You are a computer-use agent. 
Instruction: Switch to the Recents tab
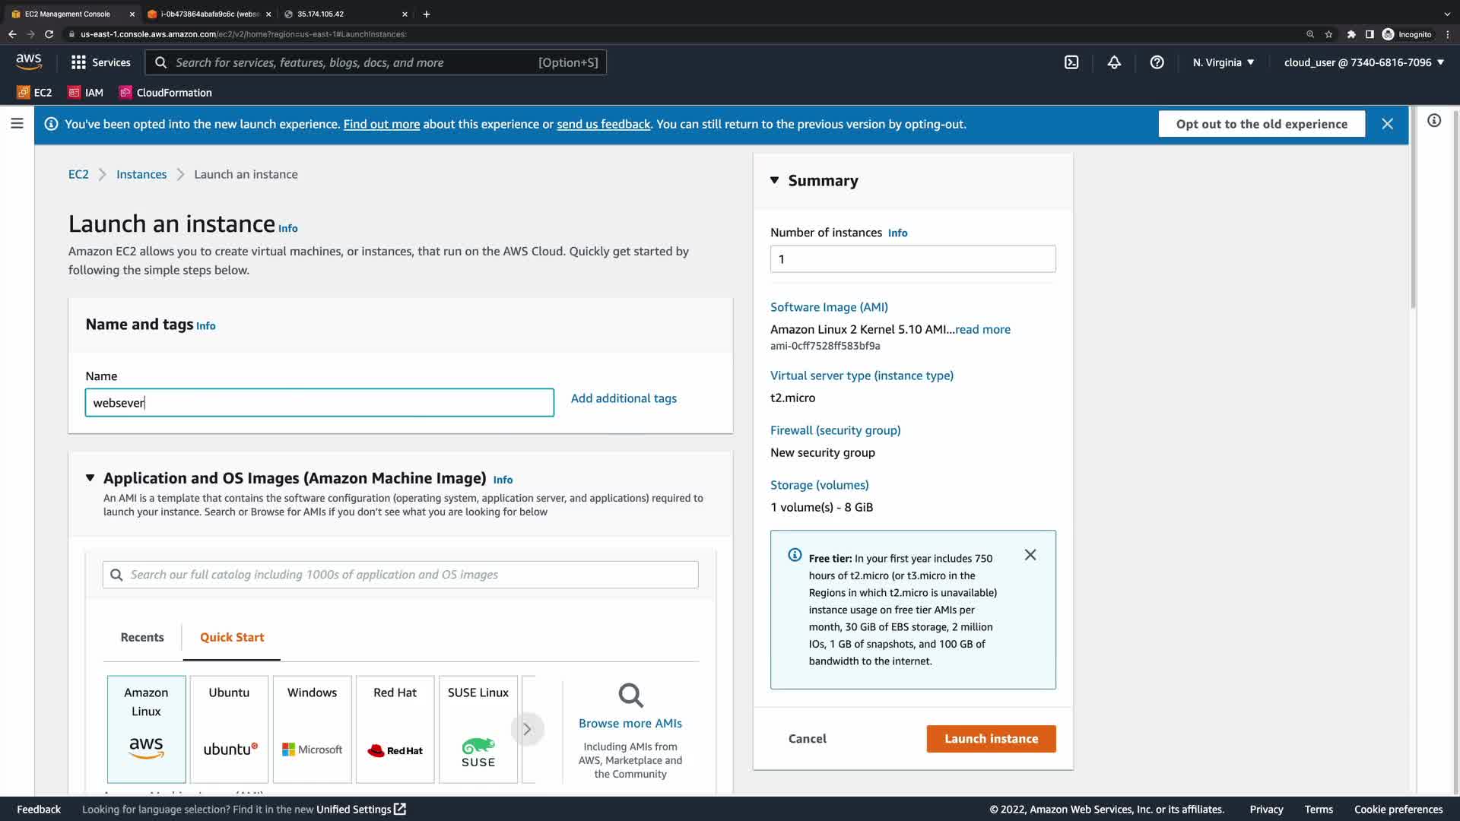(142, 637)
